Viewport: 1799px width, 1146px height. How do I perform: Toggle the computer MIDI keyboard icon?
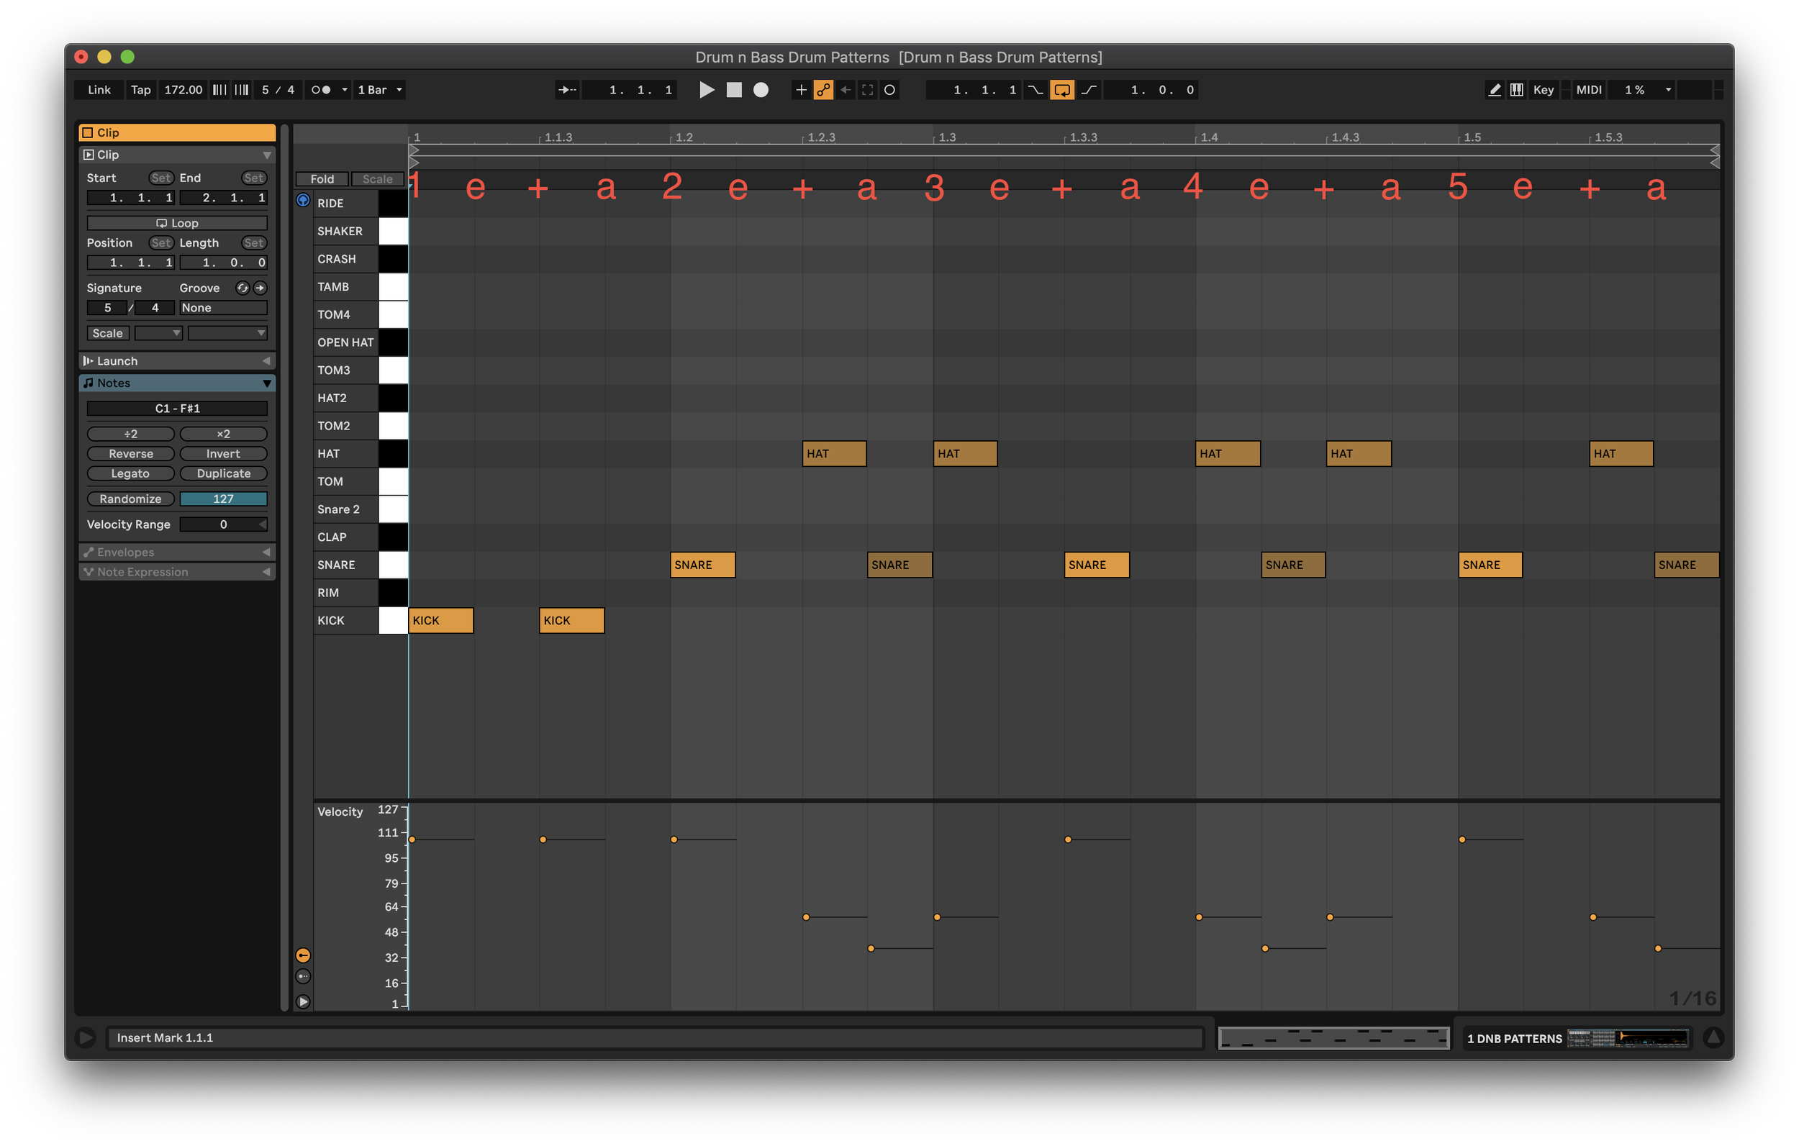tap(1517, 90)
